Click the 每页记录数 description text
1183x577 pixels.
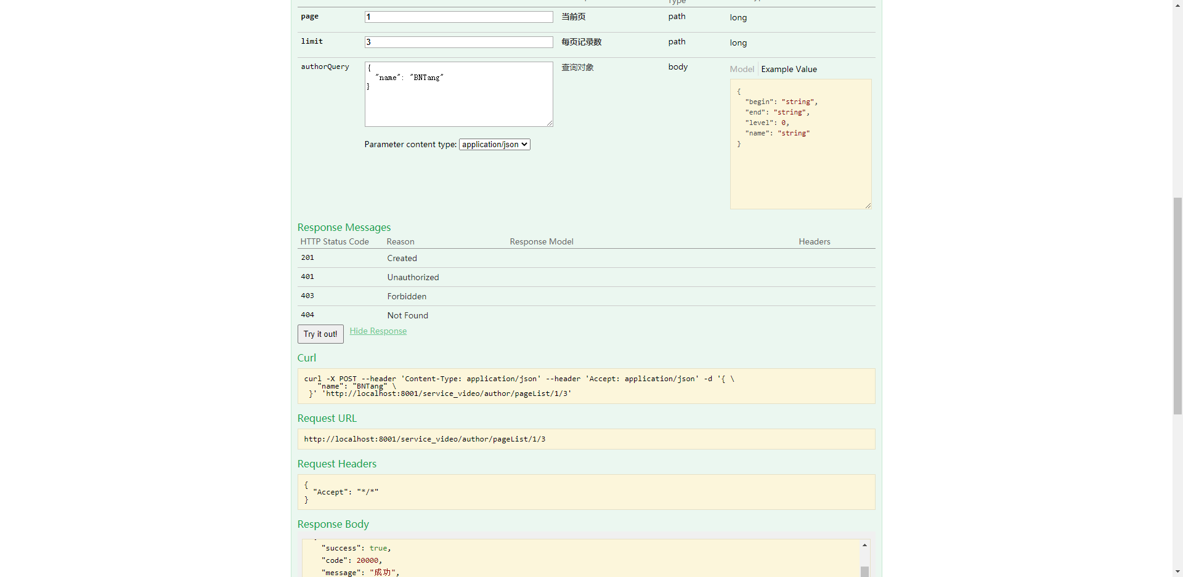(581, 42)
